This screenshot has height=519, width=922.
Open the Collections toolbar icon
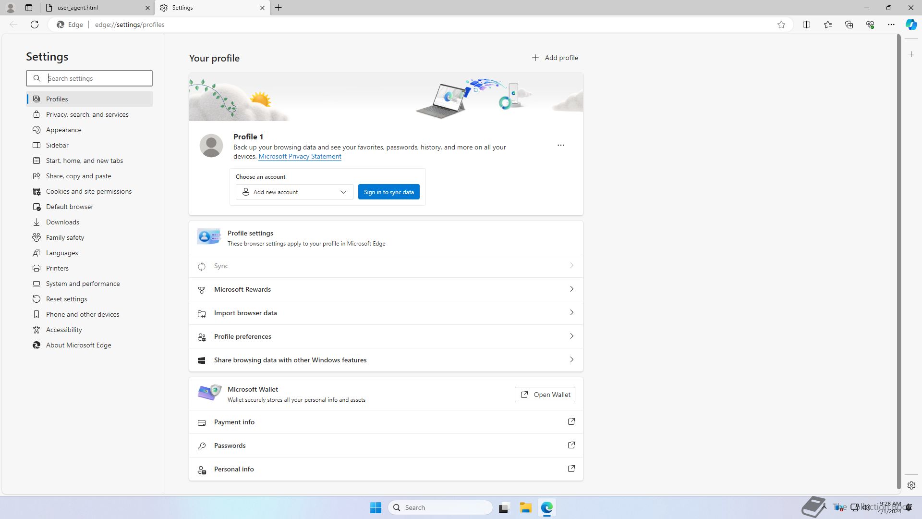(849, 25)
